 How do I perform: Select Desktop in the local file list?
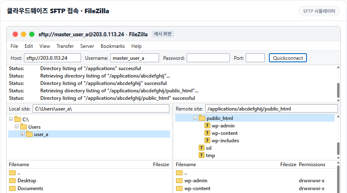click(27, 181)
